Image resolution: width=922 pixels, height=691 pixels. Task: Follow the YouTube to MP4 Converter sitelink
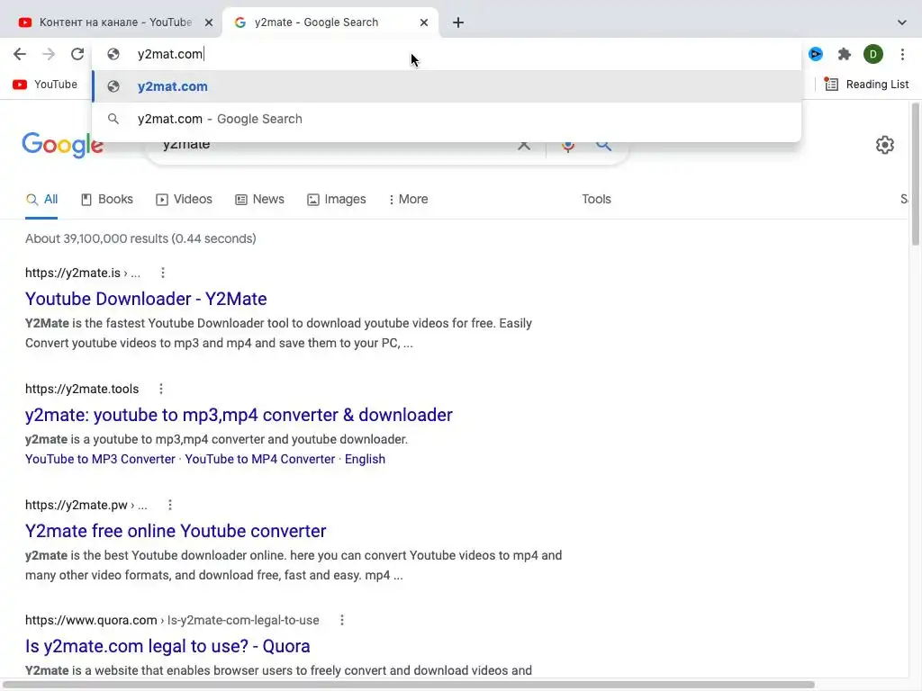click(x=260, y=459)
